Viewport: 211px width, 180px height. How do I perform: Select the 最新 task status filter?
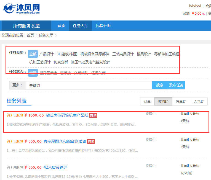33,73
